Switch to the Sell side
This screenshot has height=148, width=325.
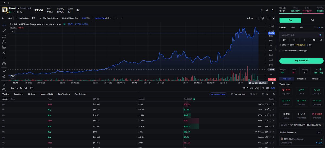(313, 20)
